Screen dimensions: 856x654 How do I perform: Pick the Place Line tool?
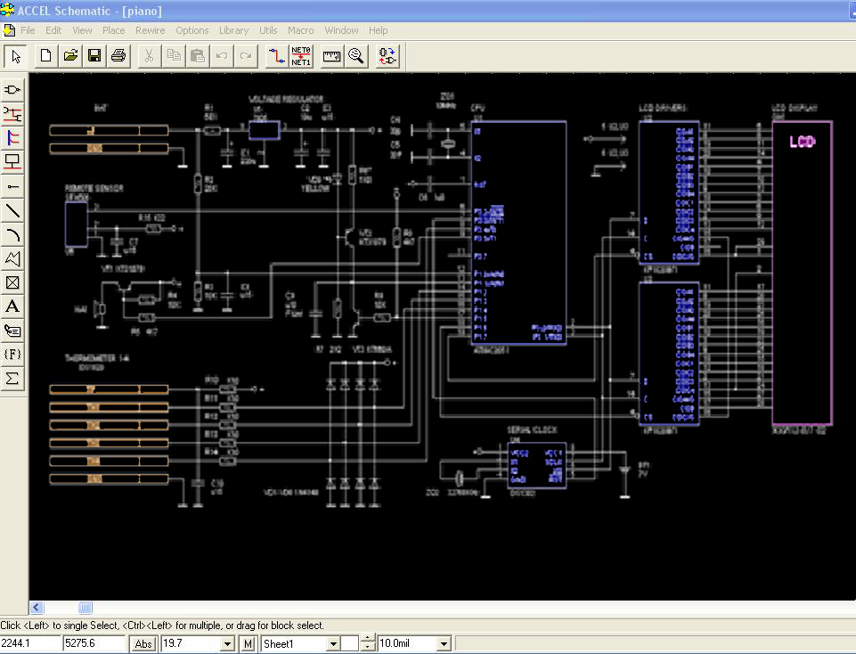(x=13, y=210)
